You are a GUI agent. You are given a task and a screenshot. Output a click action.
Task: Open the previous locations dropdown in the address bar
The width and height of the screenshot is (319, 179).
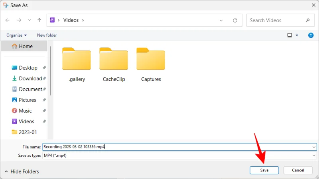point(221,20)
